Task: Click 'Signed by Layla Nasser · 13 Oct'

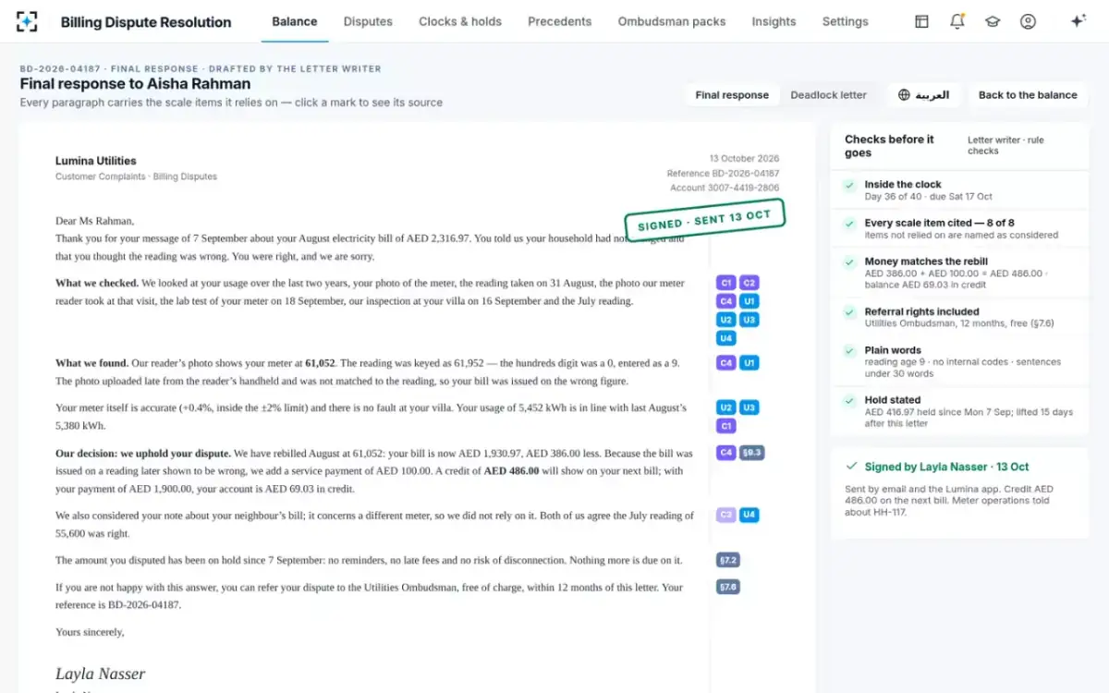Action: click(x=946, y=468)
